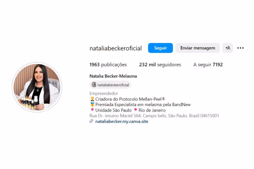Viewport: 254px width, 169px height.
Task: Click the Empreendedor category label
Action: tap(104, 93)
